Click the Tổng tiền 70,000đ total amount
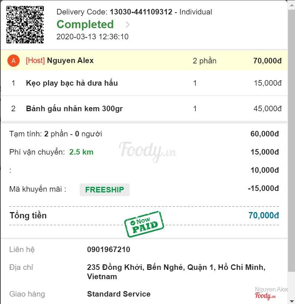The width and height of the screenshot is (295, 304). tap(264, 215)
